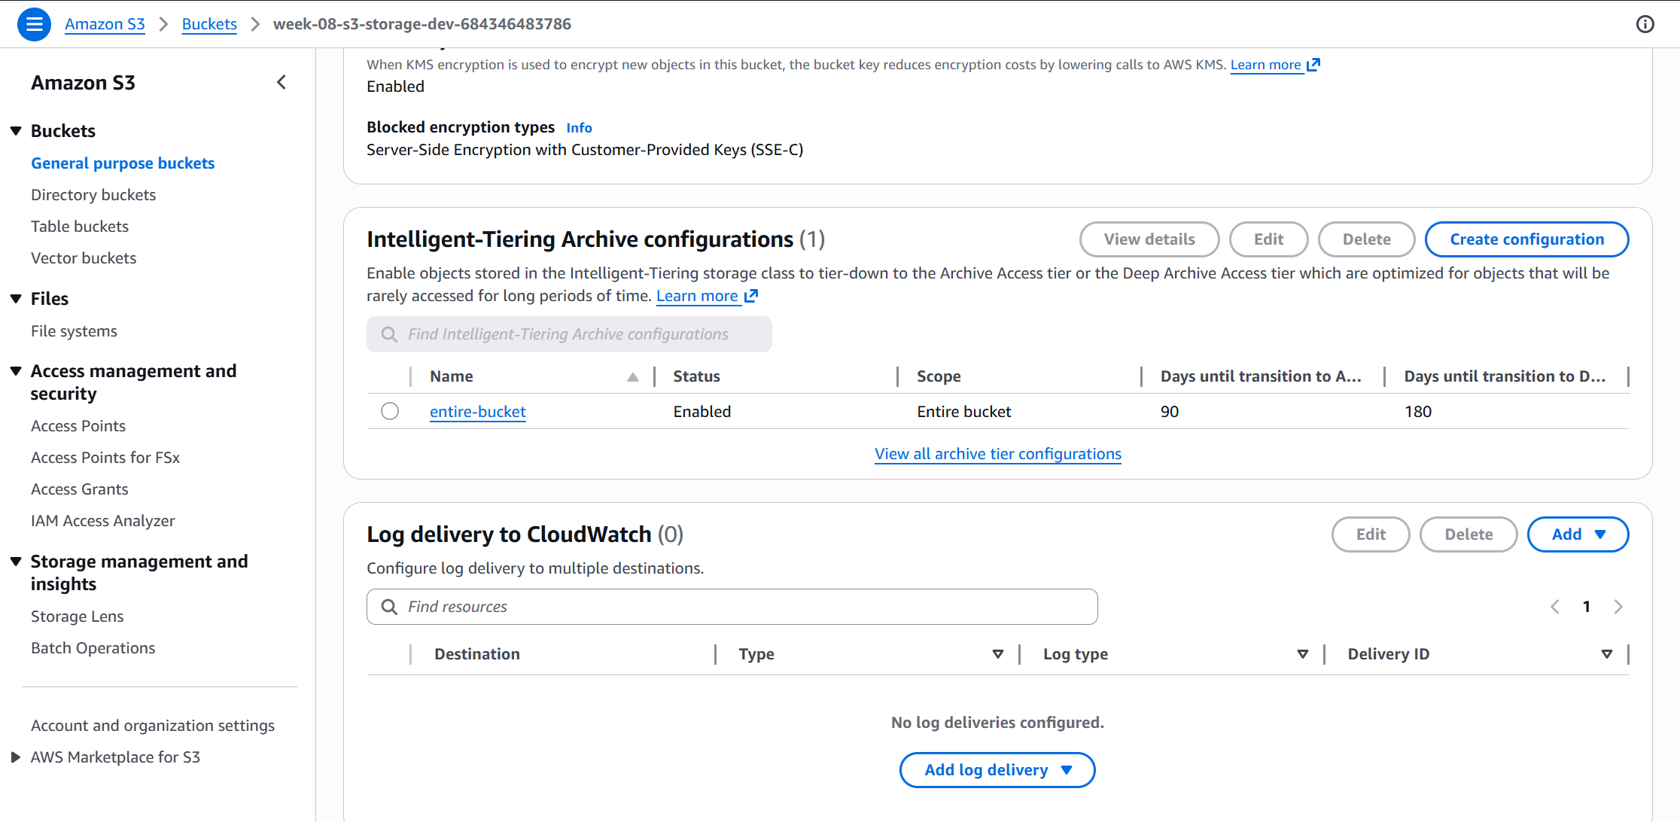
Task: Open the Add dropdown in Log delivery
Action: pos(1578,534)
